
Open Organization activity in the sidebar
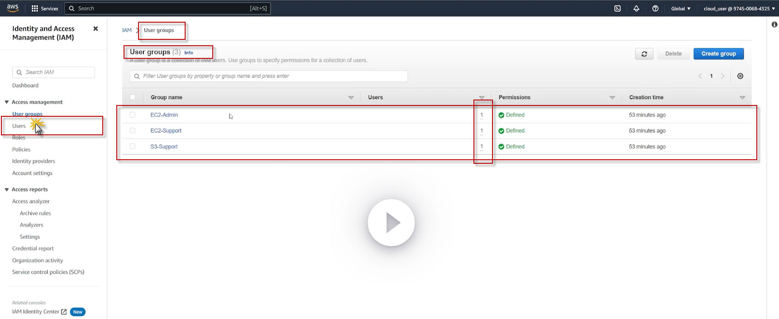point(38,260)
